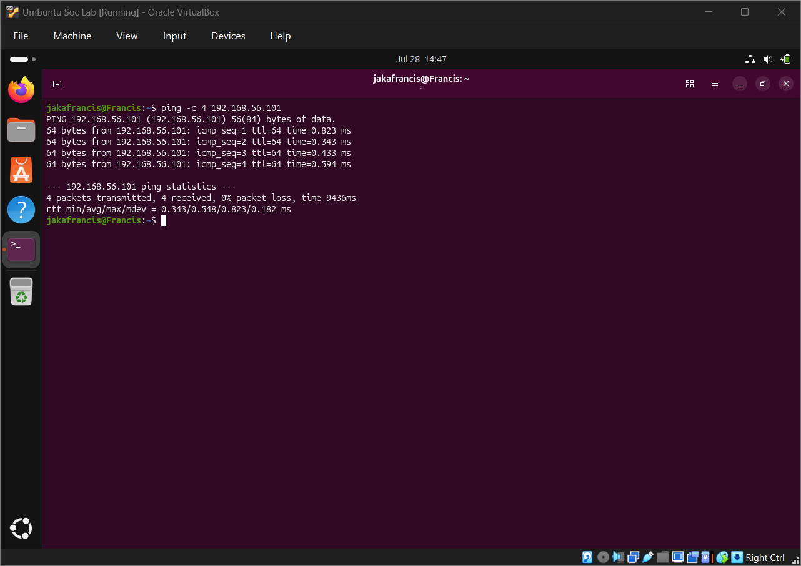Image resolution: width=801 pixels, height=566 pixels.
Task: Click the ping -c 4 command line
Action: [164, 108]
